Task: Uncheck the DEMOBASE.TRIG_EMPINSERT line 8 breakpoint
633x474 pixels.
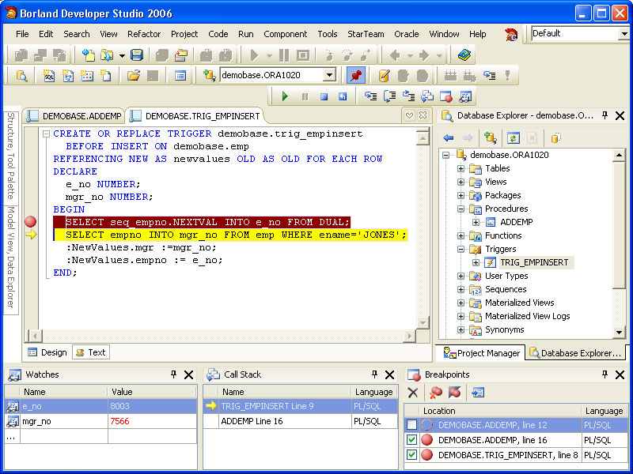Action: pos(411,455)
